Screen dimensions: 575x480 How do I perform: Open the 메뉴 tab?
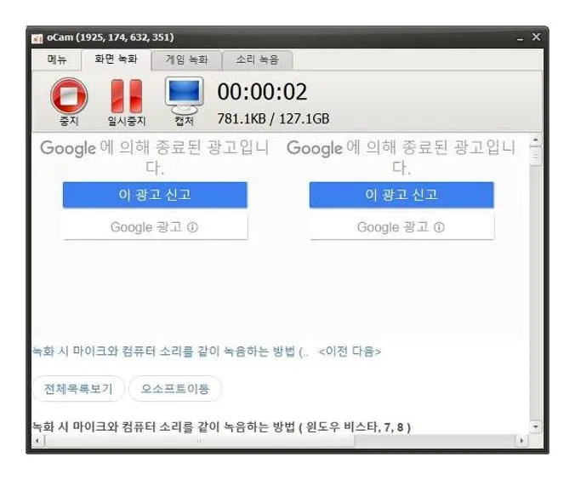click(56, 60)
